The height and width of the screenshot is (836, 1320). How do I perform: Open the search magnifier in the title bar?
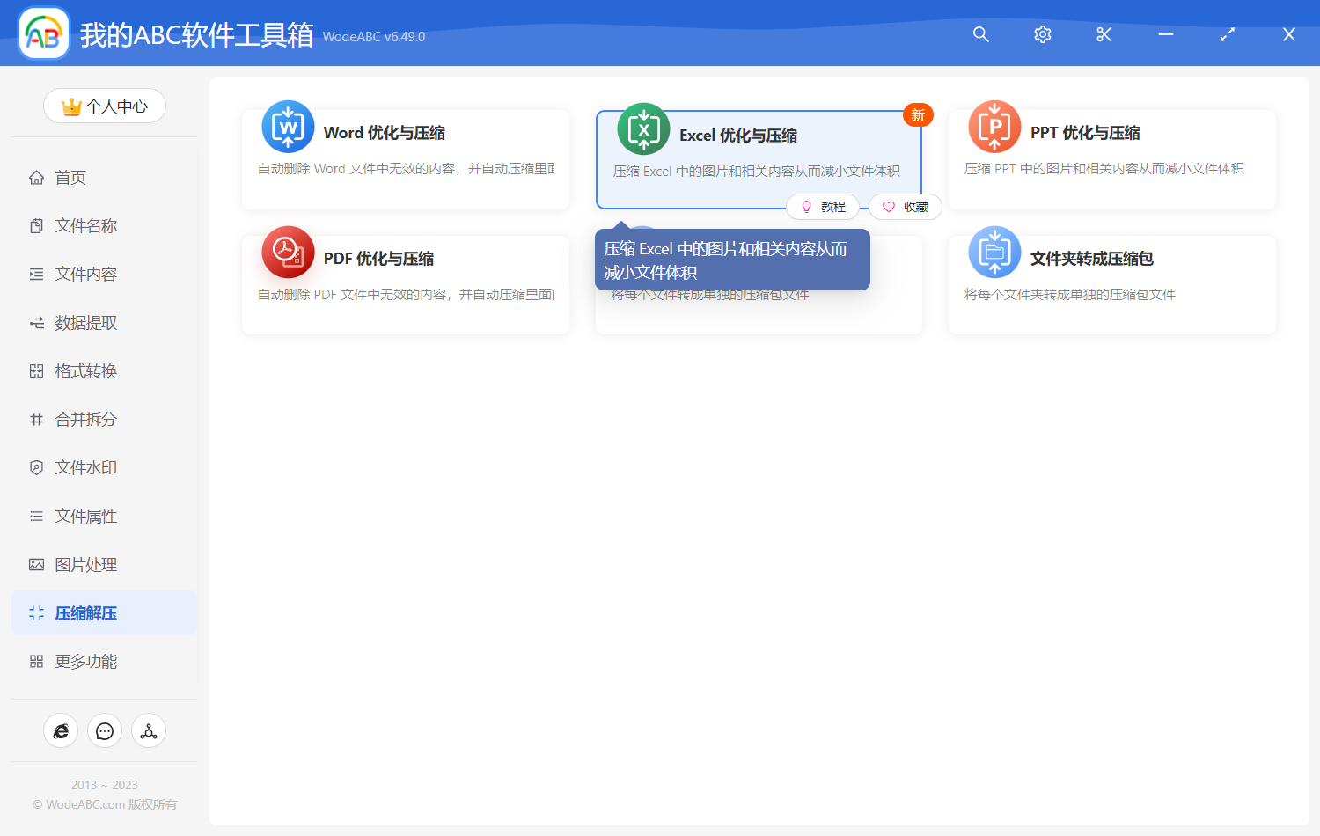pos(981,34)
